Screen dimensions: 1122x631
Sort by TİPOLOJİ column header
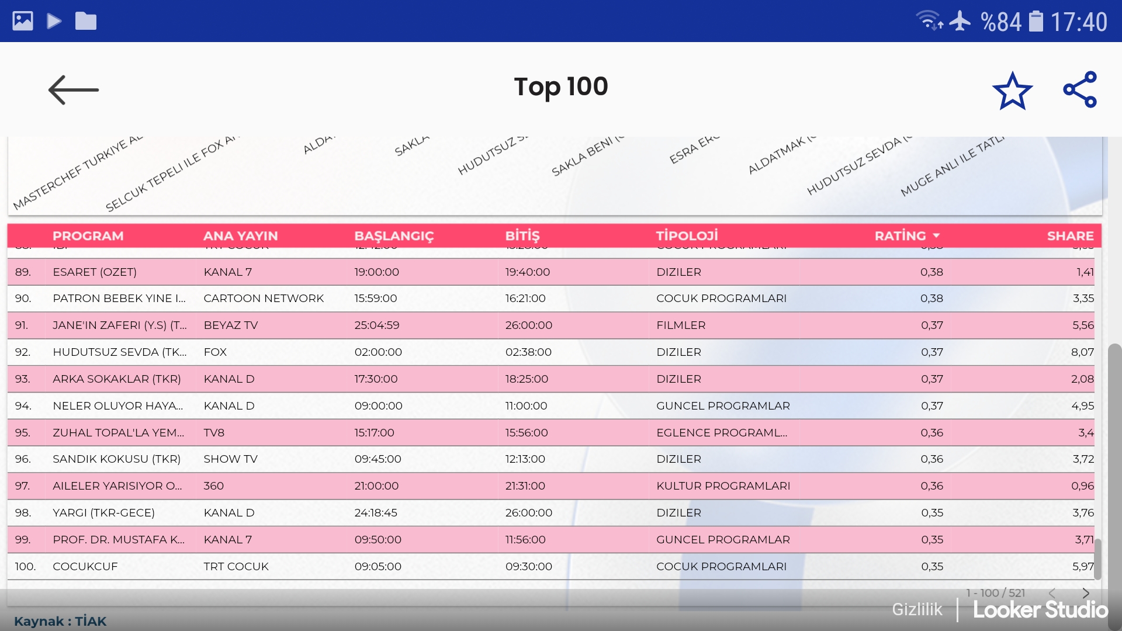pyautogui.click(x=687, y=236)
